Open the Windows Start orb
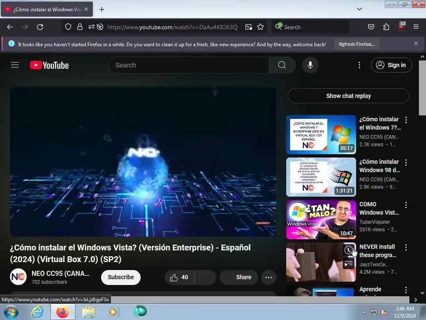This screenshot has width=426, height=320. click(11, 312)
